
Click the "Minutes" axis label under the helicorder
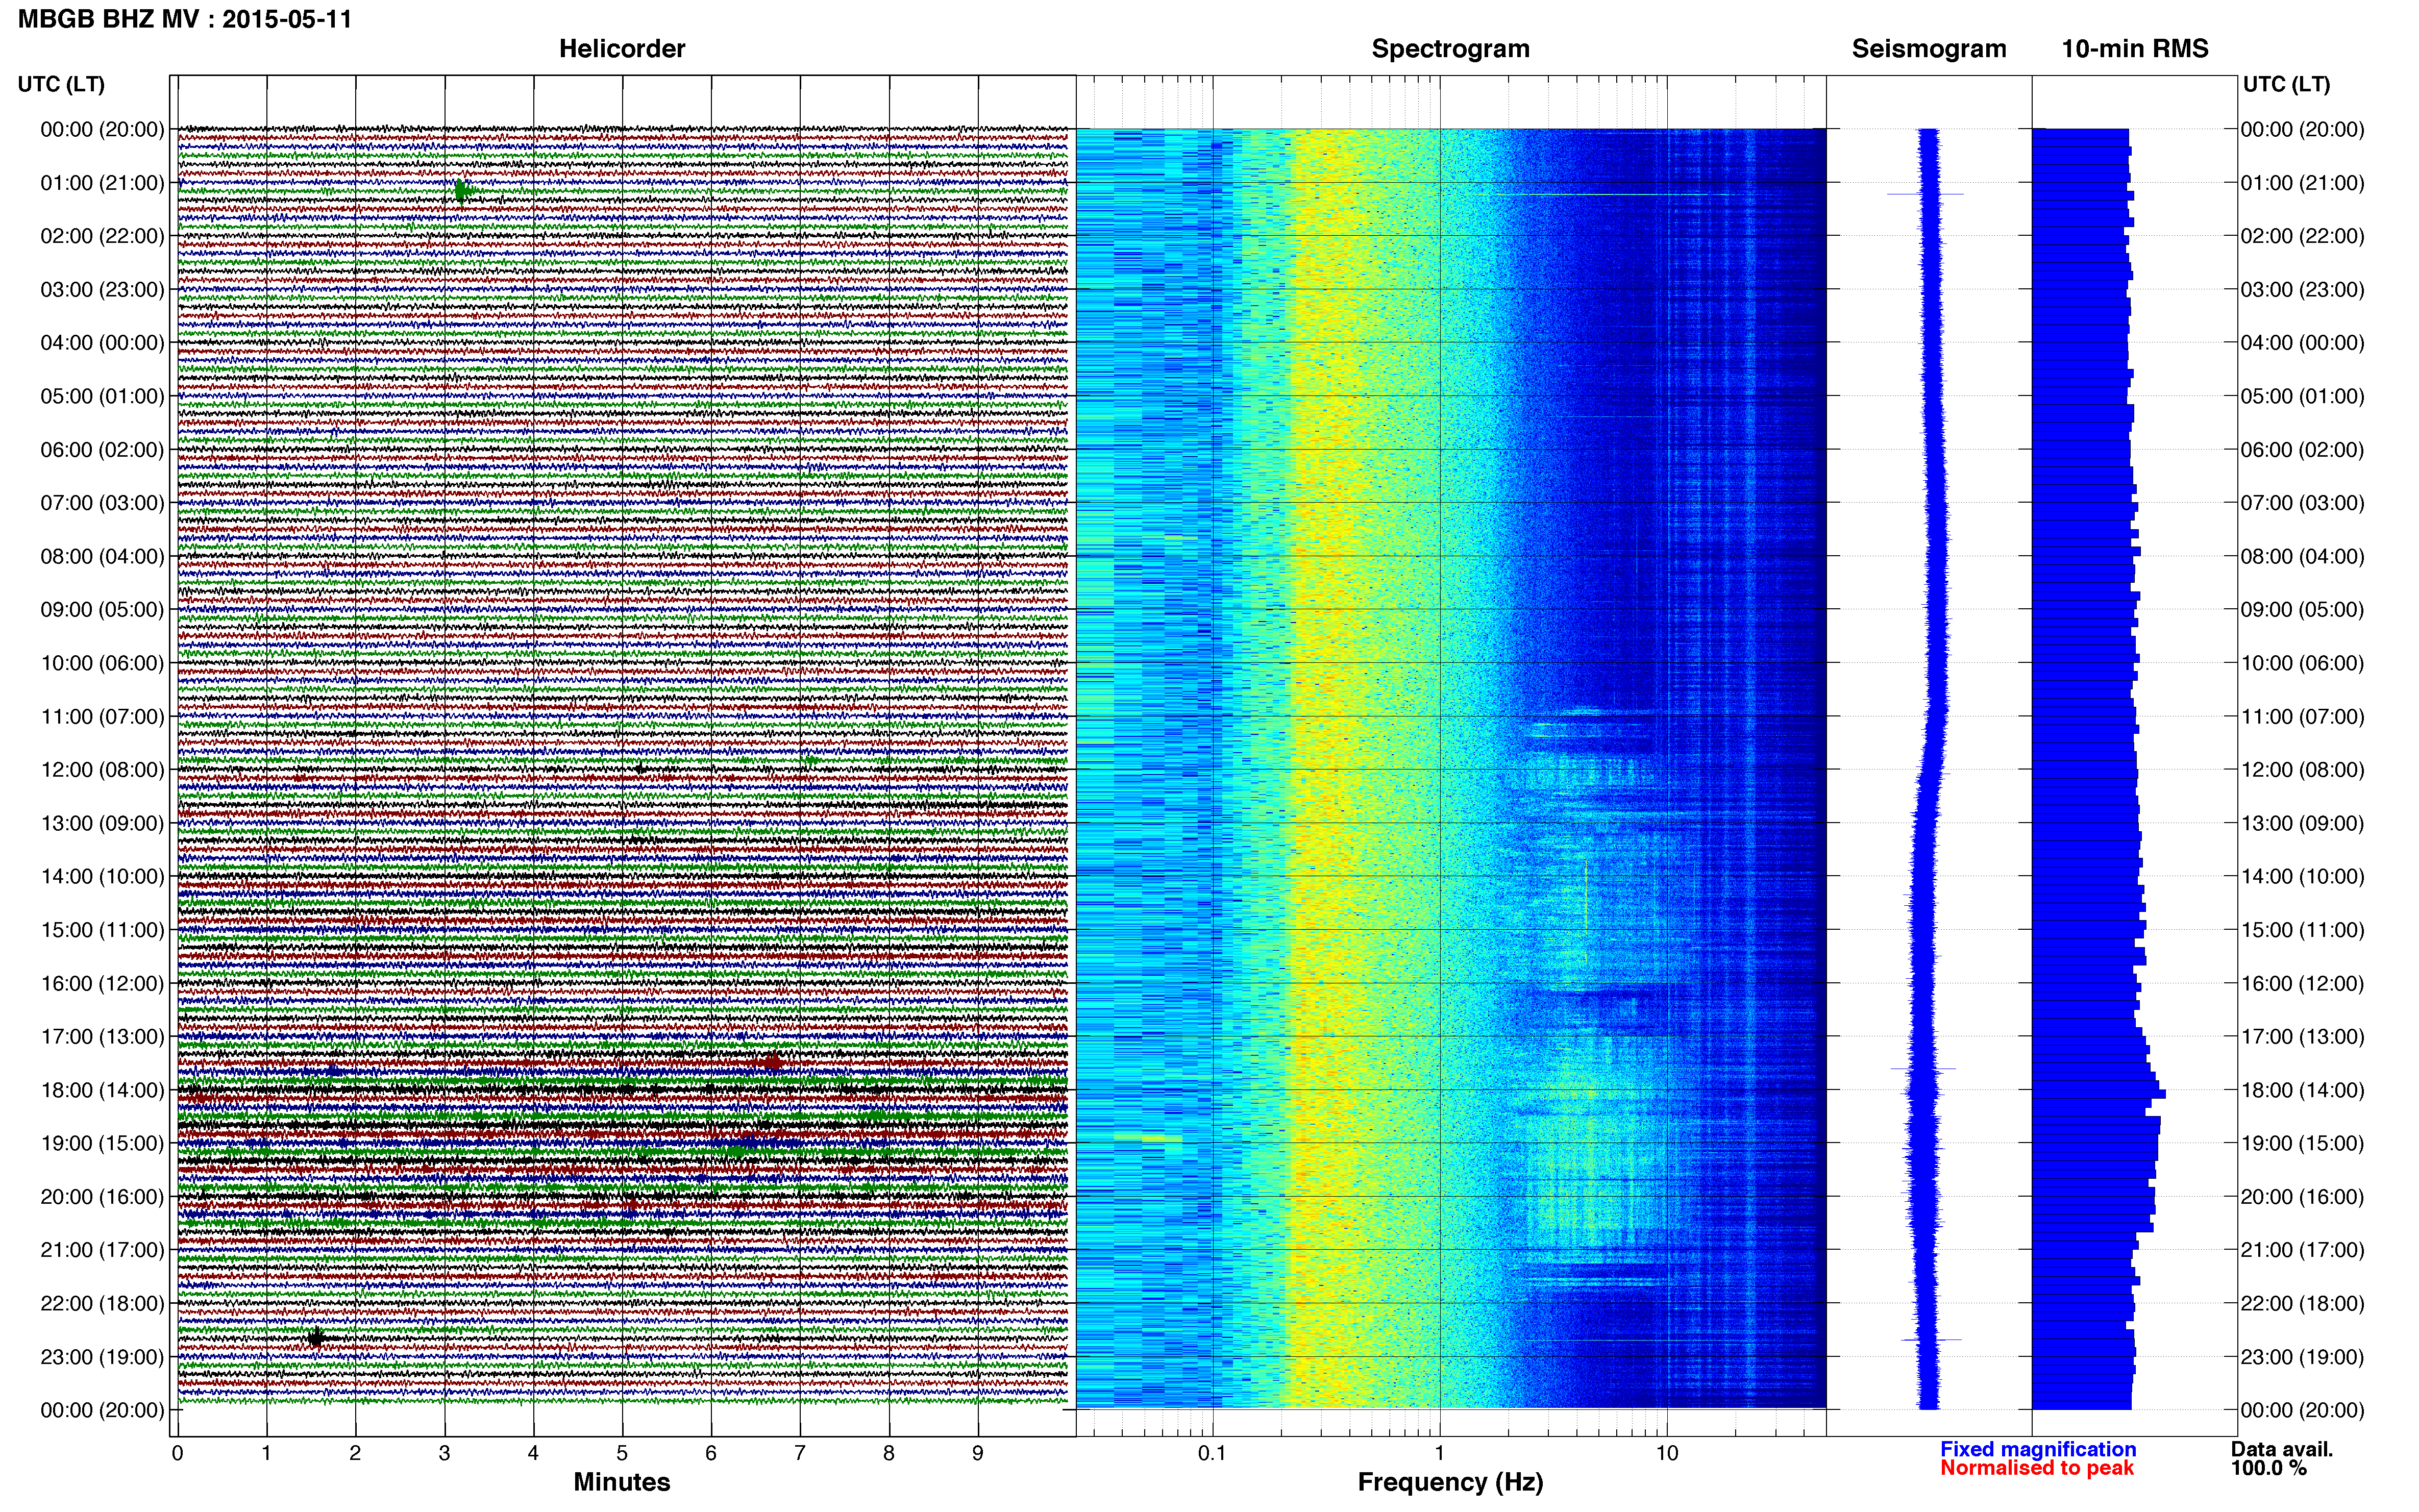coord(622,1482)
